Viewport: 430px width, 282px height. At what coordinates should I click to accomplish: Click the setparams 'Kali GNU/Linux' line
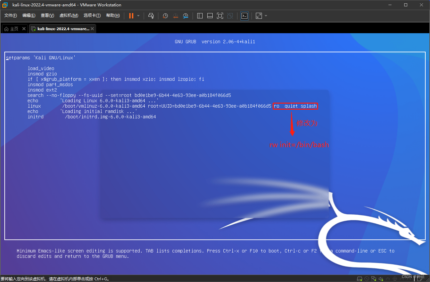pyautogui.click(x=41, y=58)
